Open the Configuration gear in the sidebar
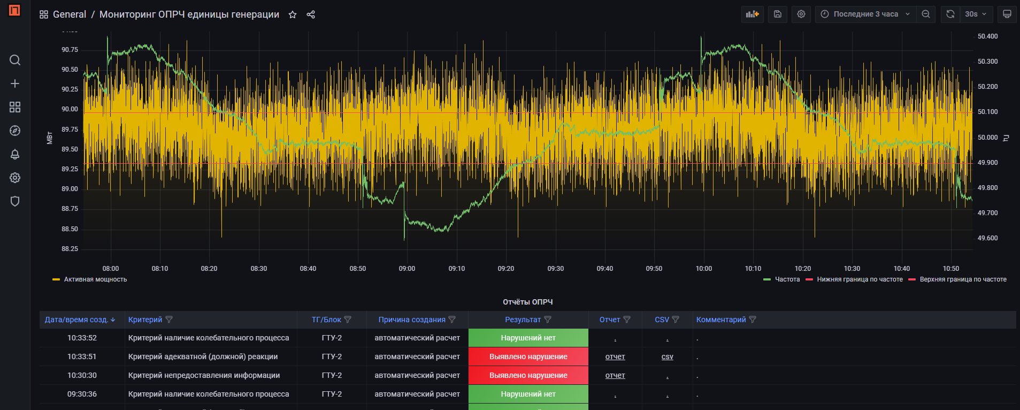This screenshot has height=410, width=1020. 15,178
